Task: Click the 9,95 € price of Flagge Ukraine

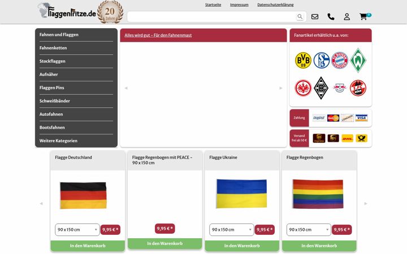Action: click(x=265, y=230)
